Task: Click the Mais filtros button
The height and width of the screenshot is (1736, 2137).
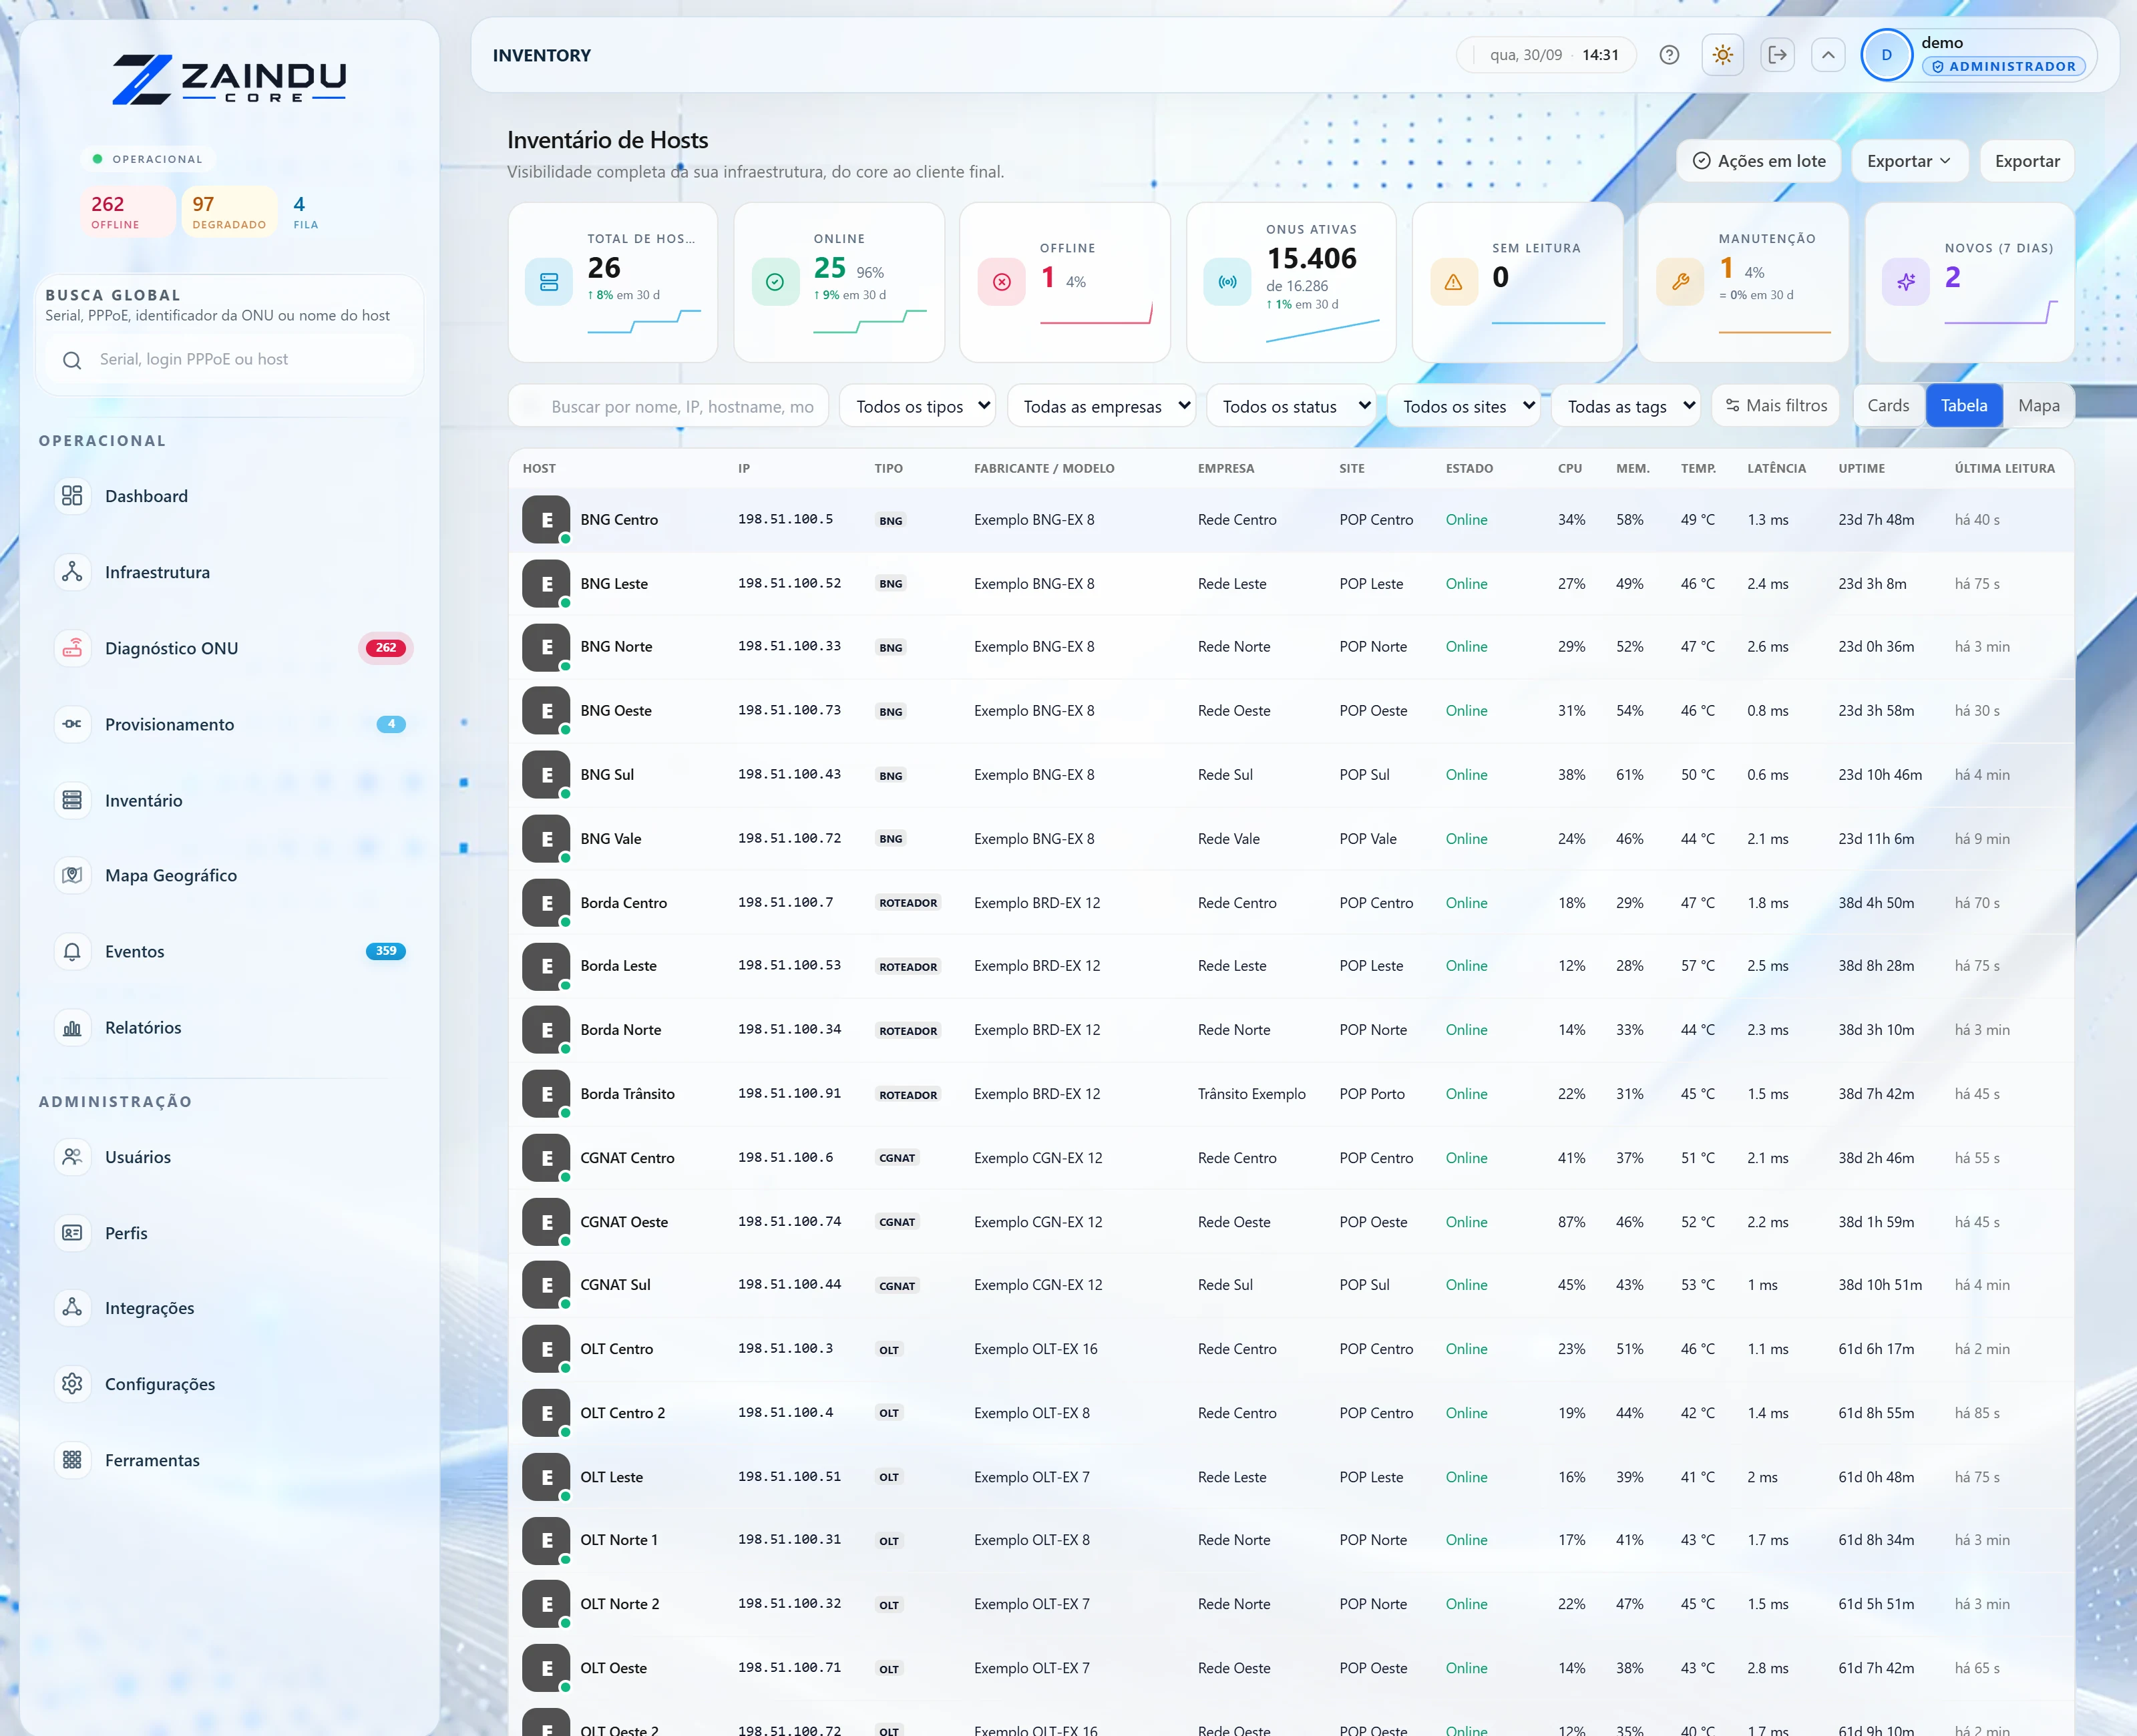Action: [1776, 405]
